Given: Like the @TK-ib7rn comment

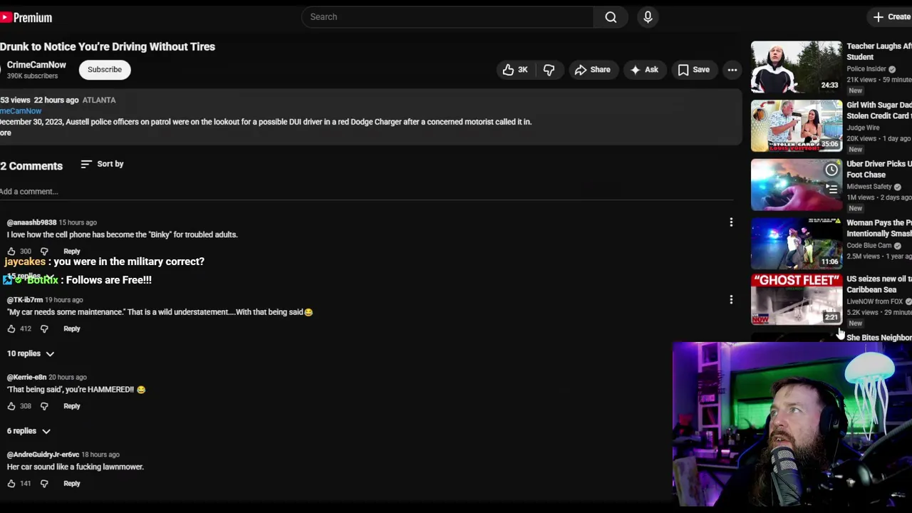Looking at the screenshot, I should point(11,329).
